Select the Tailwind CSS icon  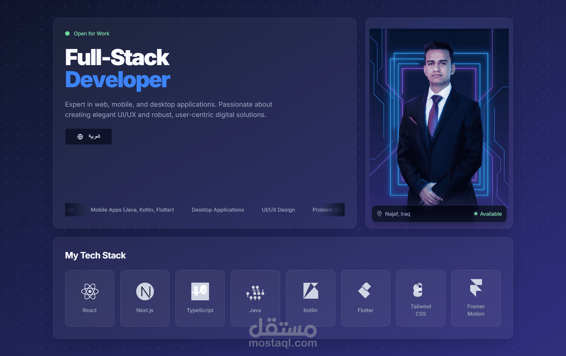[418, 289]
